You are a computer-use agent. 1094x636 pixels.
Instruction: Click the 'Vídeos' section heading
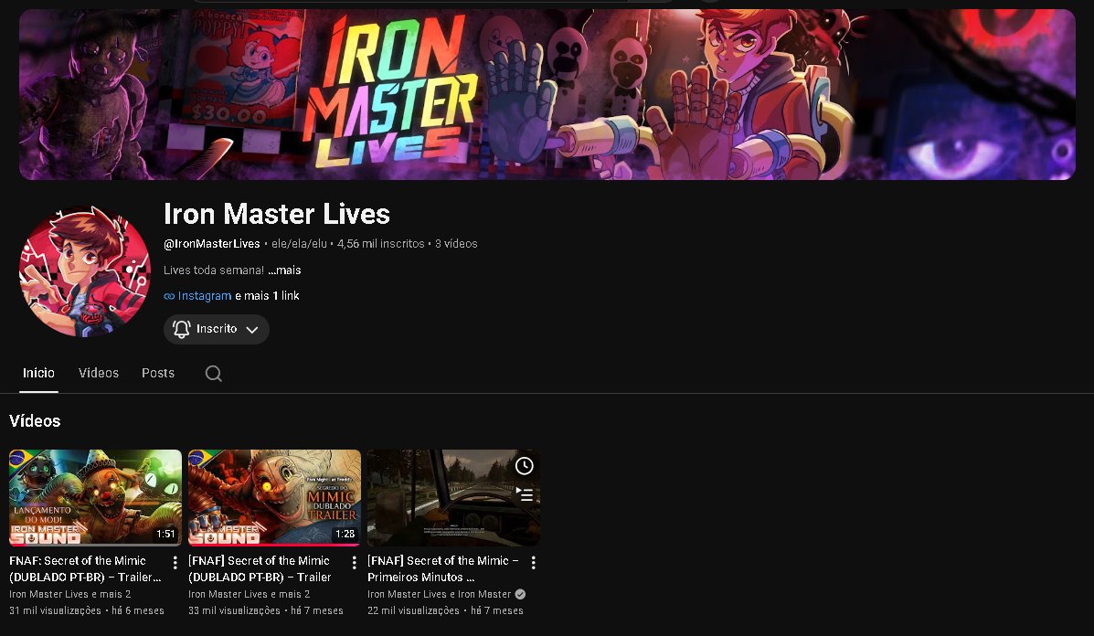click(x=35, y=421)
